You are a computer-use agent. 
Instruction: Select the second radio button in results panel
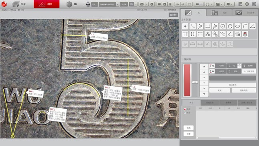[185, 113]
